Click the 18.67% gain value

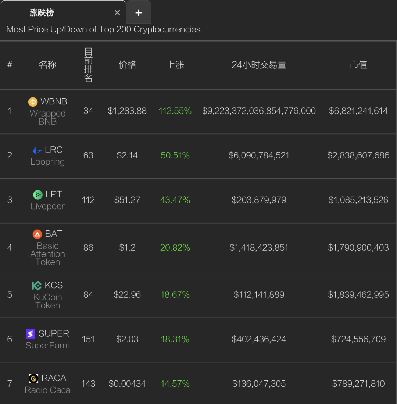click(175, 295)
